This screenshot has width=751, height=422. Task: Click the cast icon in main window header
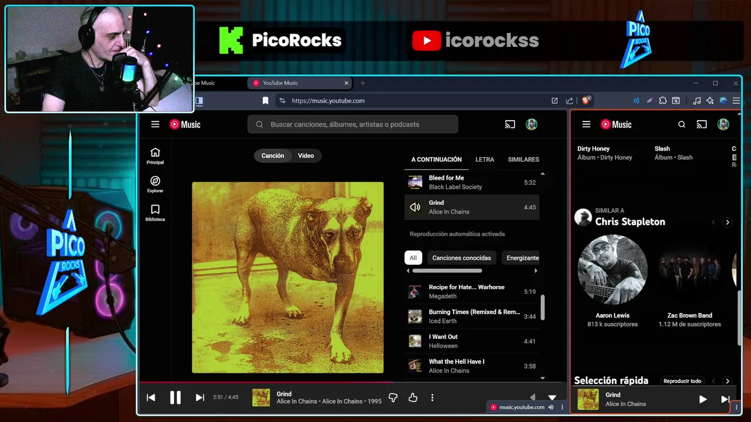(510, 124)
